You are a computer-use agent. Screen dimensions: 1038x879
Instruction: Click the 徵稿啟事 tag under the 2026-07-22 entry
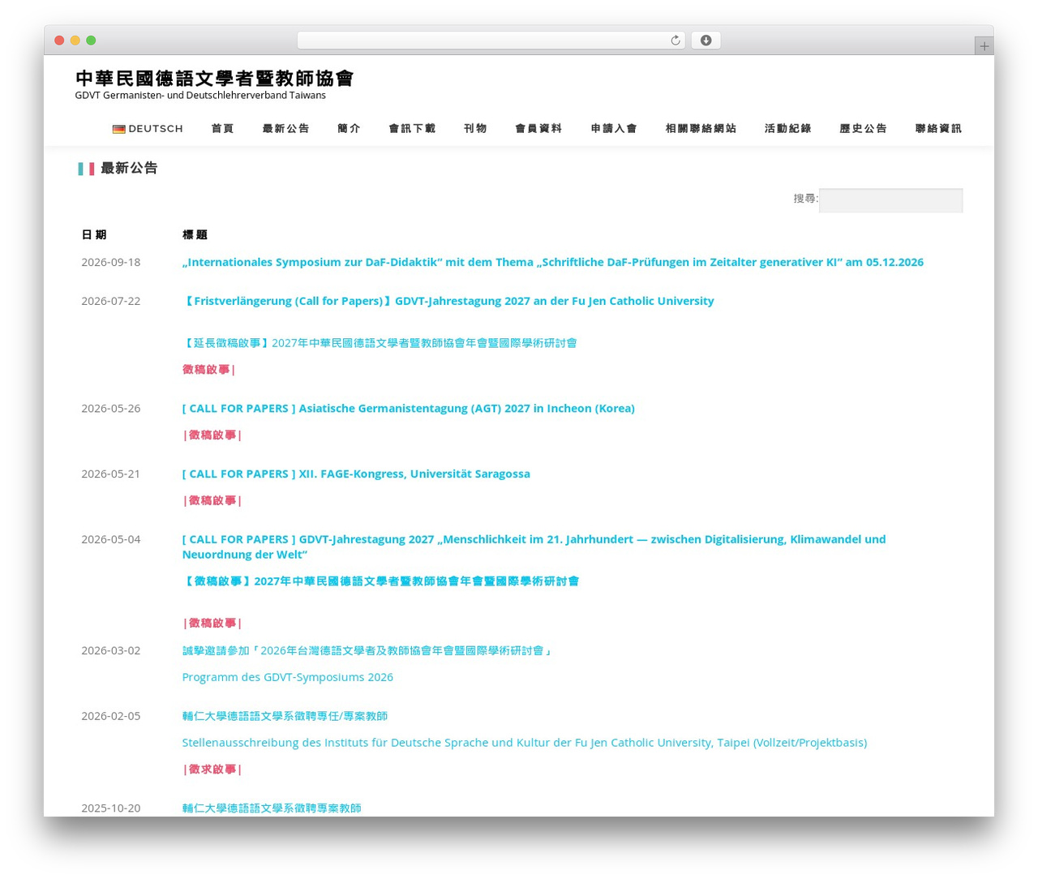208,370
